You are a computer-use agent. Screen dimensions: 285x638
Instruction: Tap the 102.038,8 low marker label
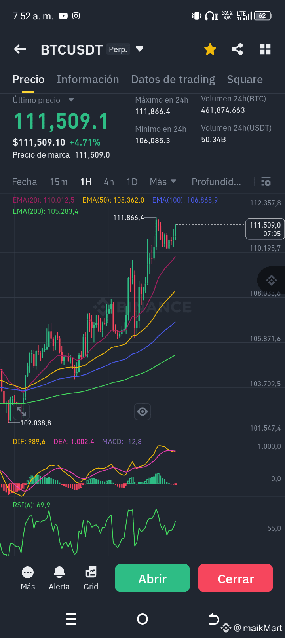pyautogui.click(x=36, y=423)
